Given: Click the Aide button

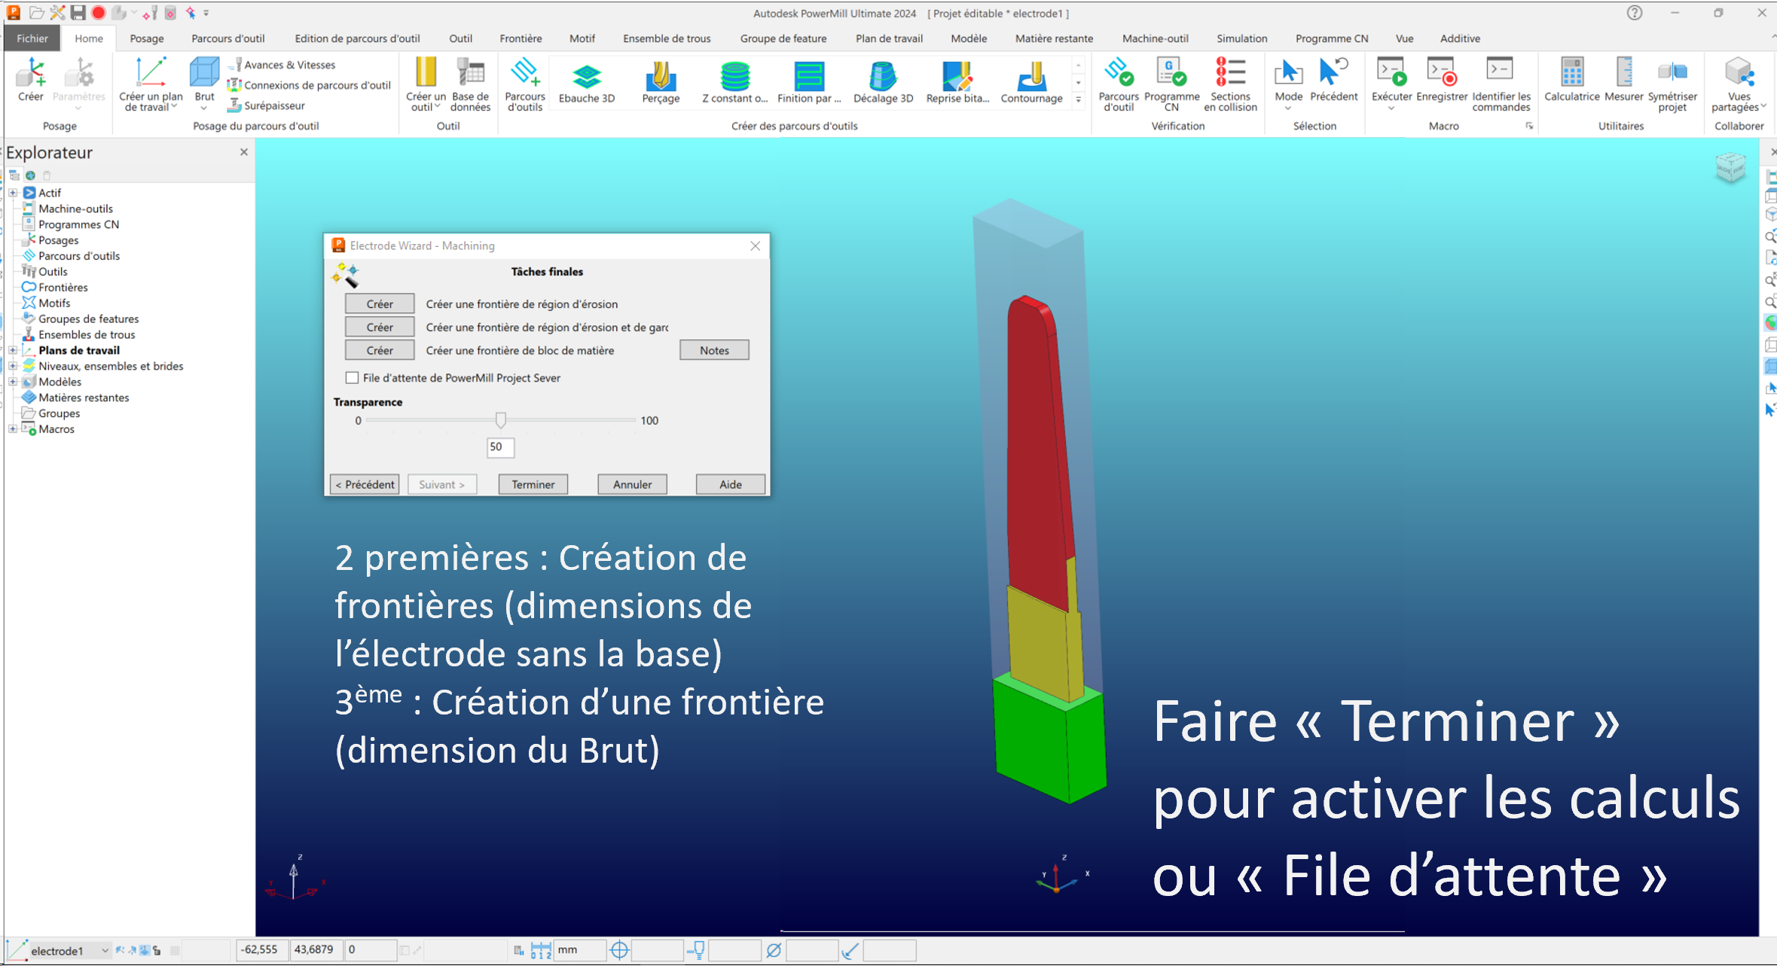Looking at the screenshot, I should pyautogui.click(x=731, y=484).
